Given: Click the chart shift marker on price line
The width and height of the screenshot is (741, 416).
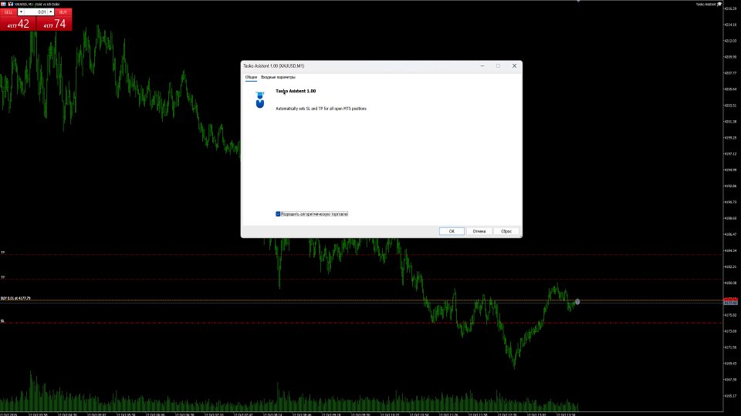Looking at the screenshot, I should [x=577, y=301].
